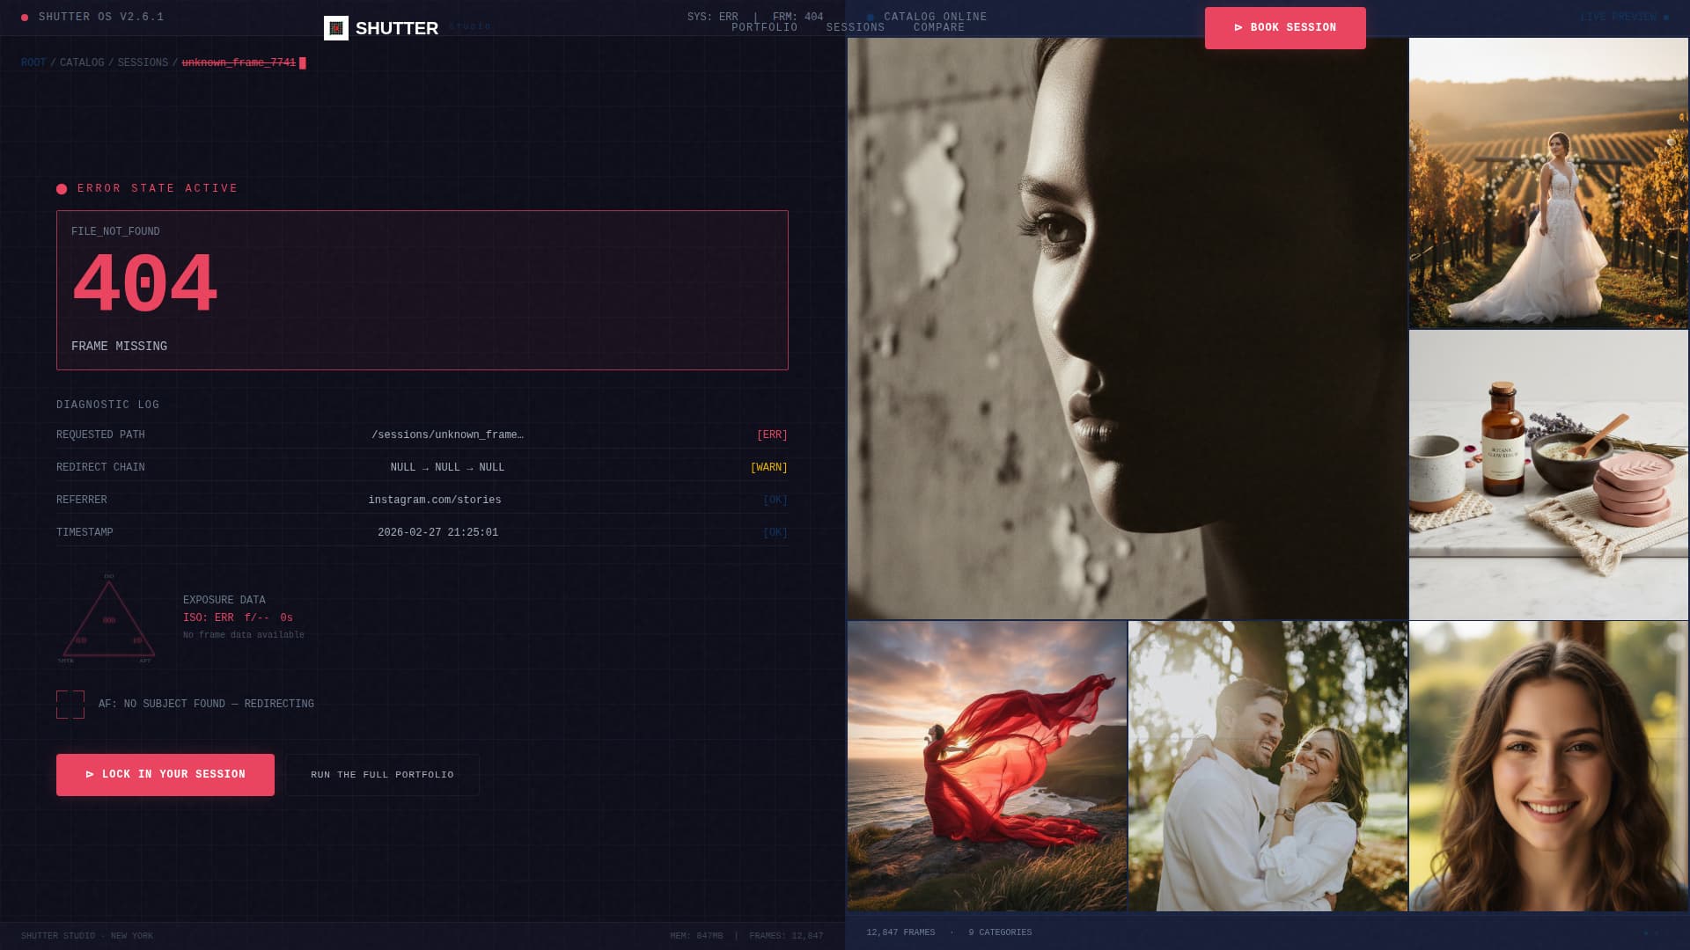
Task: Go to SESSIONS breadcrumb link
Action: pos(143,63)
